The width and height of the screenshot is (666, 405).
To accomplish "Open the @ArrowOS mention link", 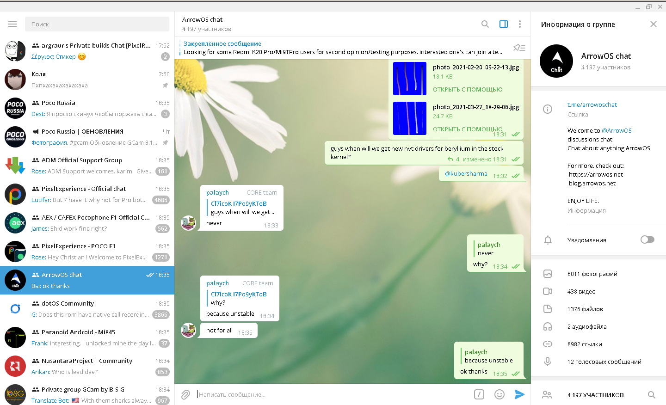I will tap(617, 130).
